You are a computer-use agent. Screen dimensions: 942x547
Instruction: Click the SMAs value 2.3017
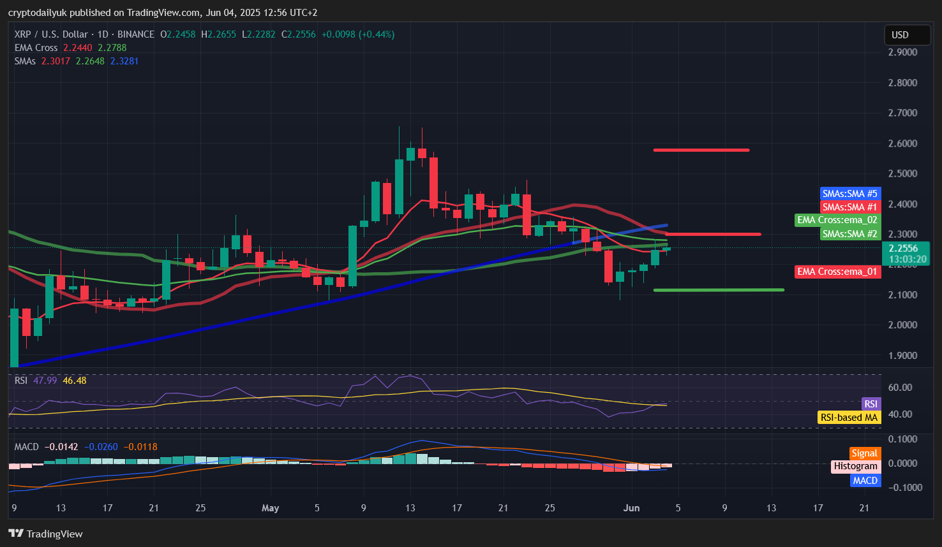pos(56,61)
